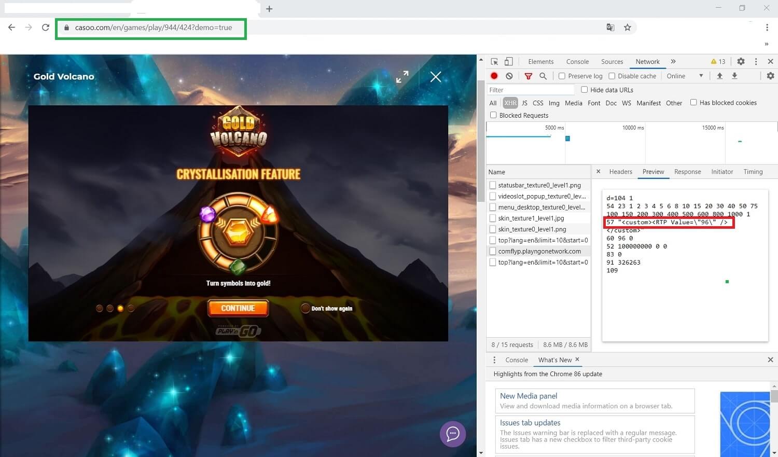Viewport: 778px width, 457px height.
Task: Click the address bar URL
Action: [x=154, y=27]
